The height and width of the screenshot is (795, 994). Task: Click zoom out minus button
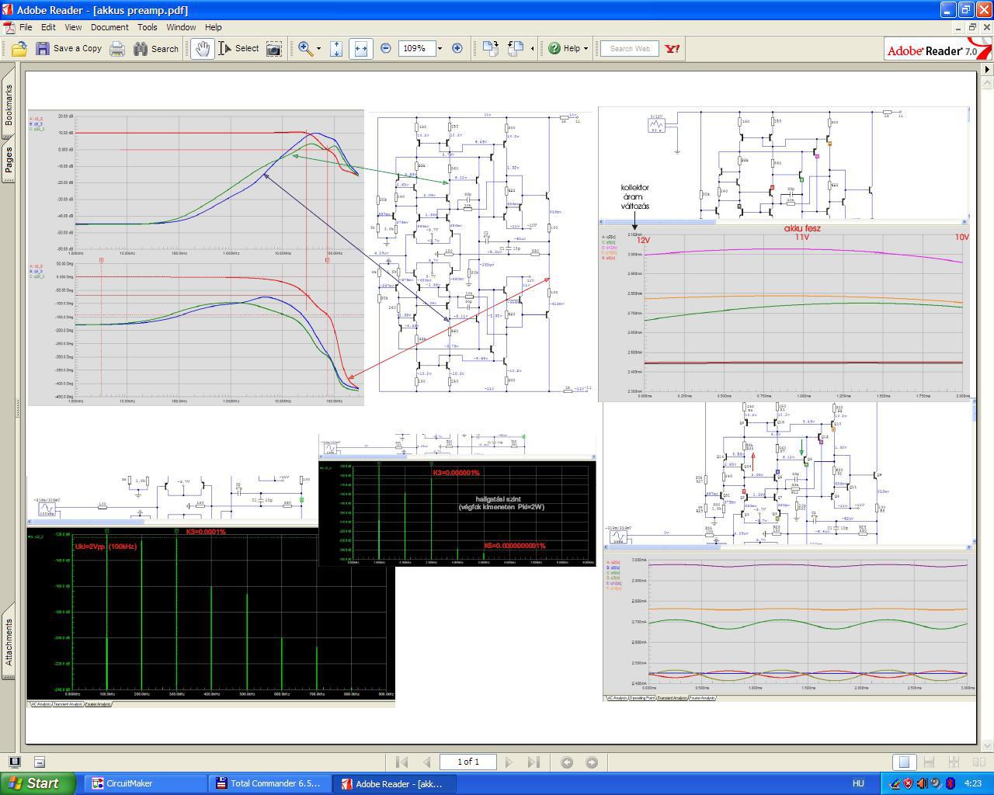pyautogui.click(x=386, y=48)
